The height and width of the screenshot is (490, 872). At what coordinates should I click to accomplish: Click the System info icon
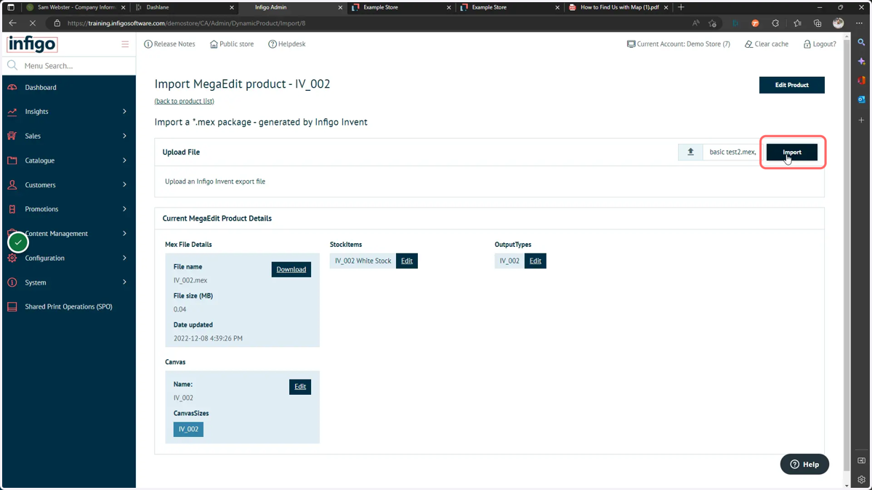click(x=12, y=282)
